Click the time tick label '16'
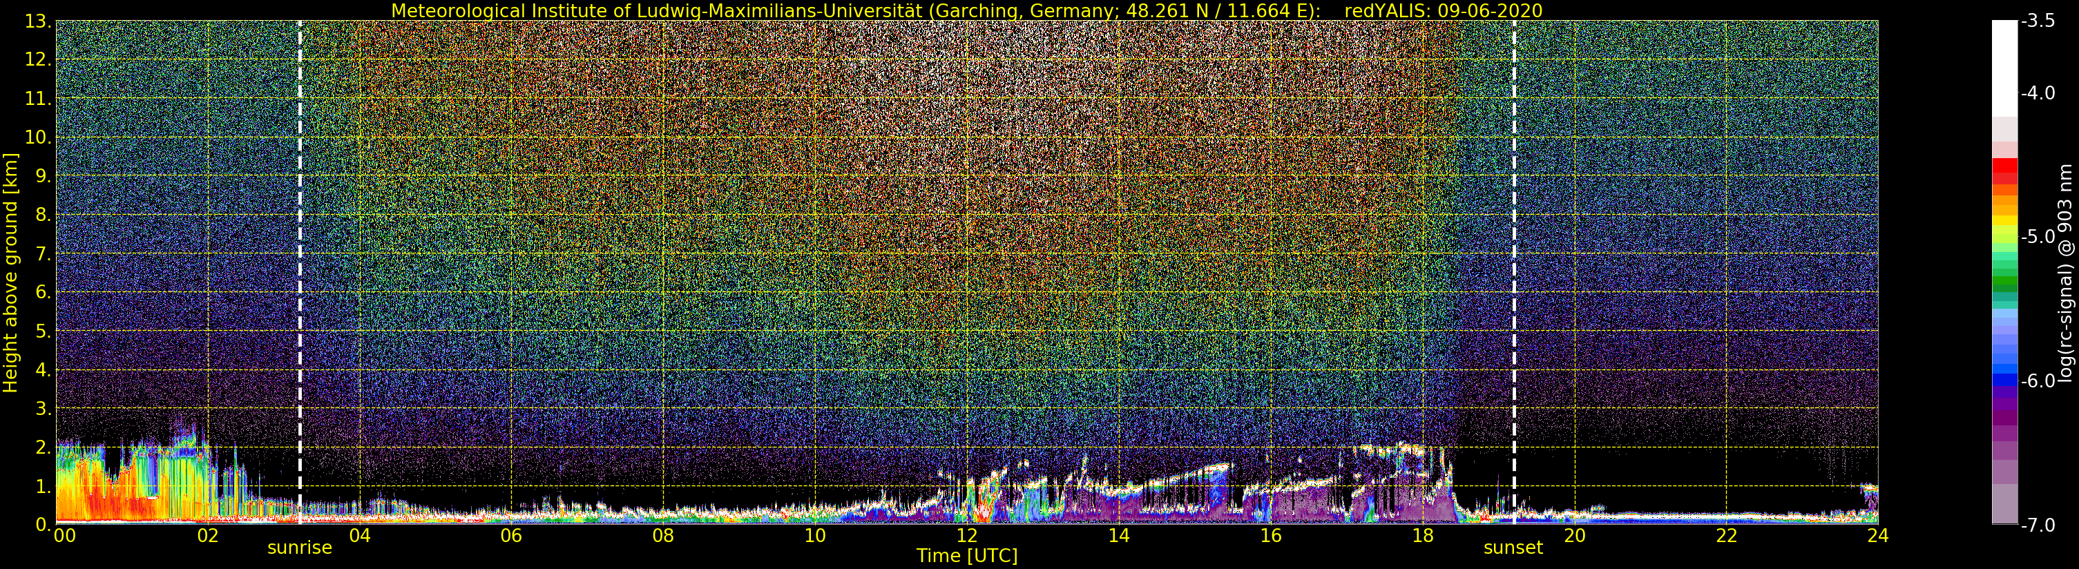2079x569 pixels. point(1270,536)
